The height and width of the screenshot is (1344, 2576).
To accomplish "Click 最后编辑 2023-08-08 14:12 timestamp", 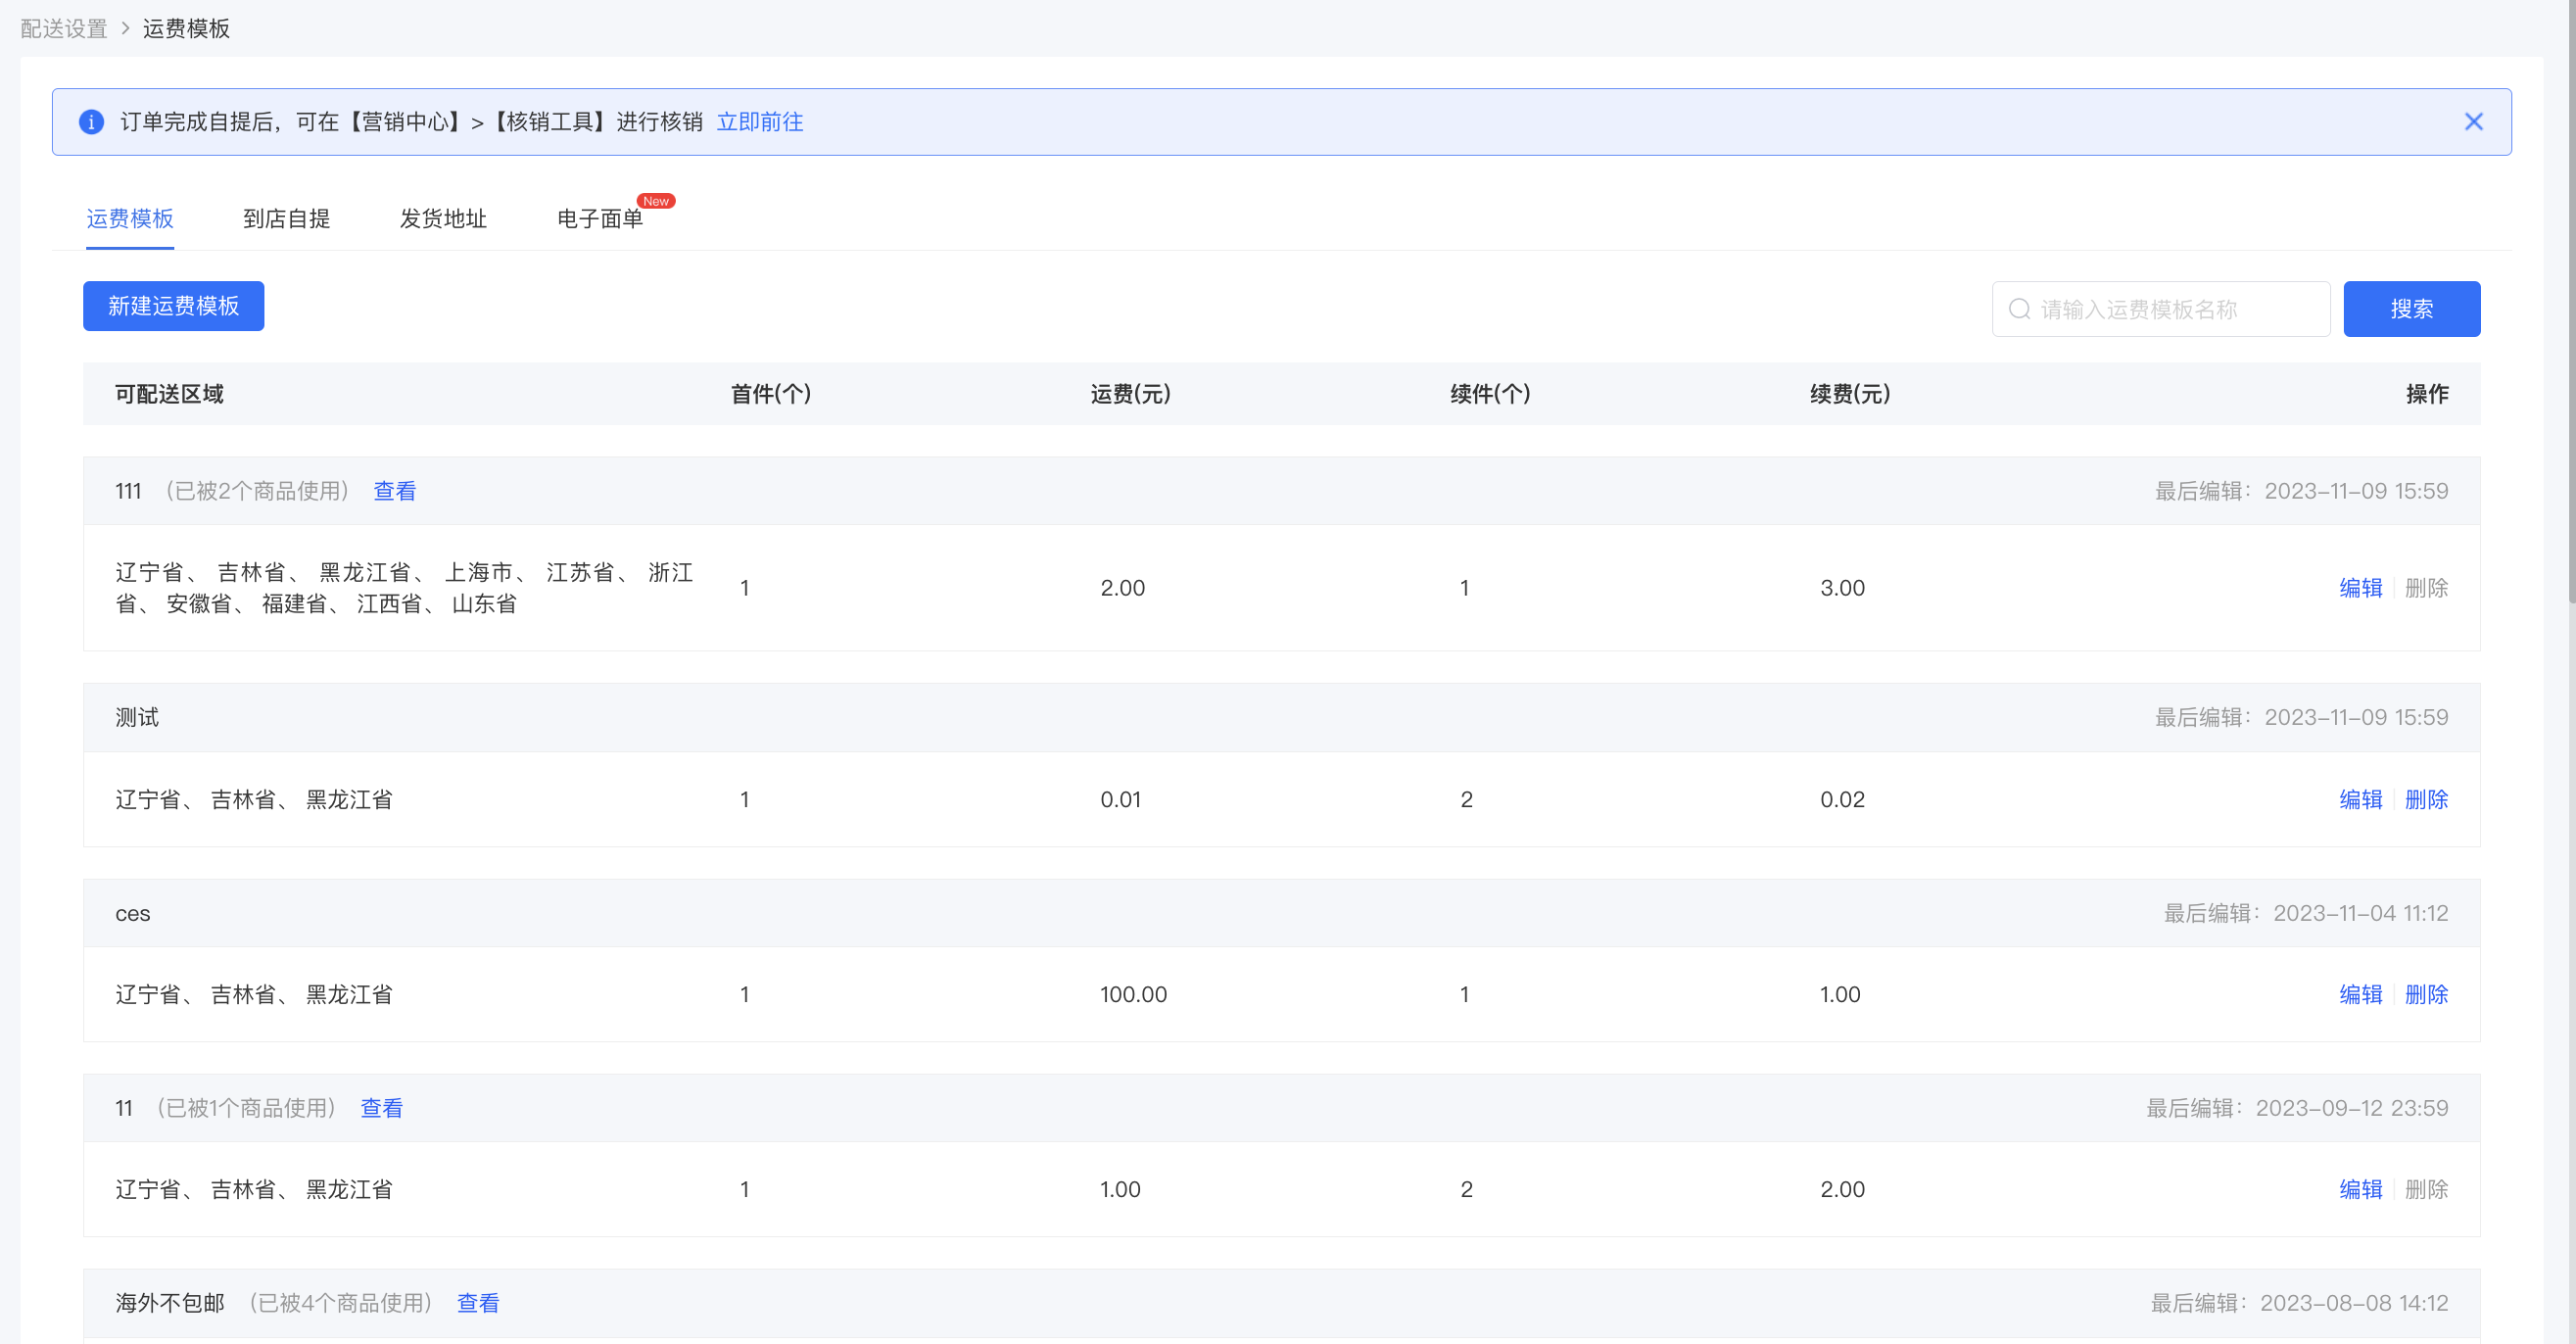I will tap(2299, 1303).
